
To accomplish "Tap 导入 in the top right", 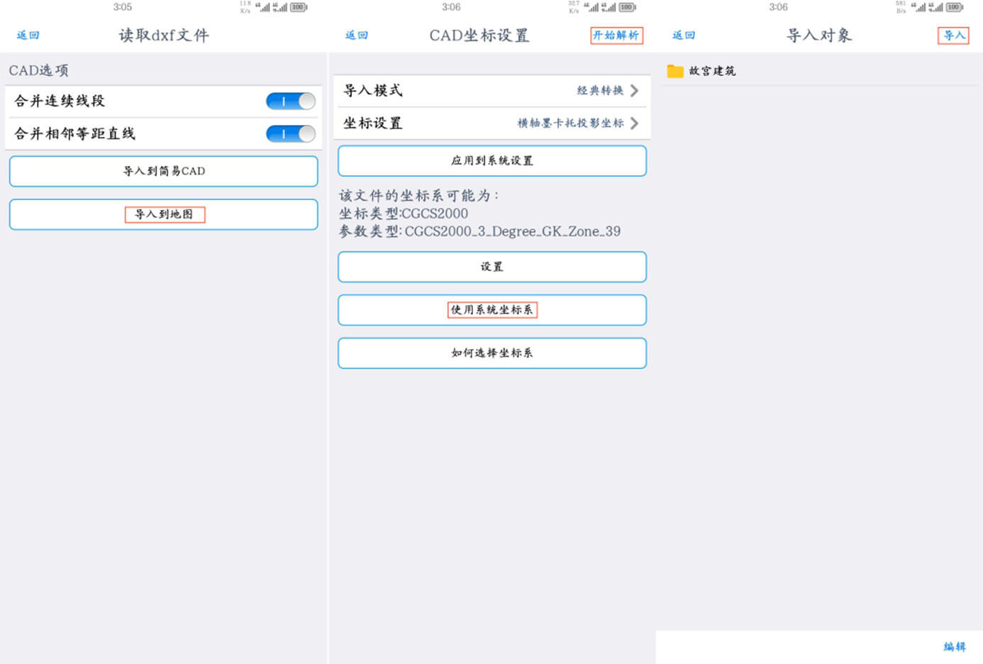I will [x=953, y=35].
